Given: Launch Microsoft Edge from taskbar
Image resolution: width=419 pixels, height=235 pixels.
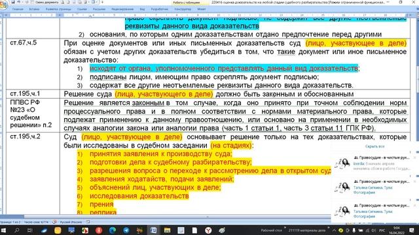Looking at the screenshot, I should coord(112,230).
